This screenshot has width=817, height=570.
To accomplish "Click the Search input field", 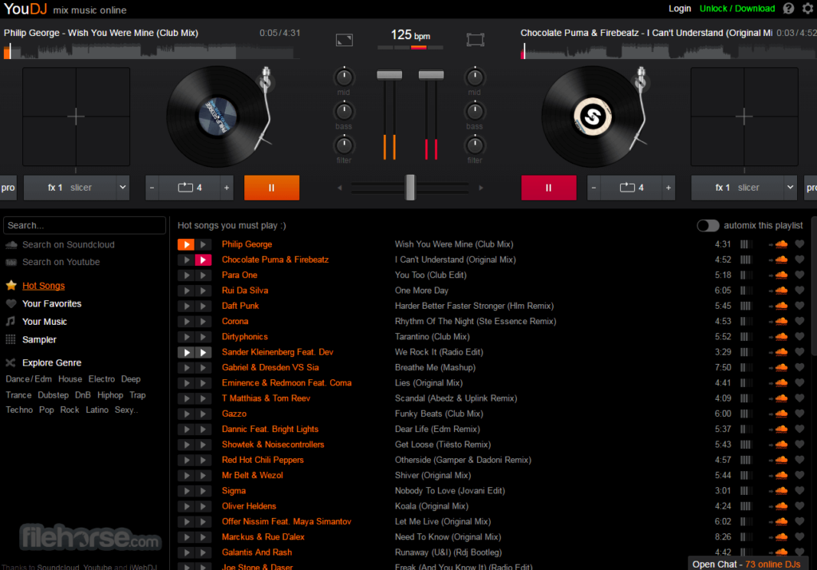I will (x=85, y=225).
